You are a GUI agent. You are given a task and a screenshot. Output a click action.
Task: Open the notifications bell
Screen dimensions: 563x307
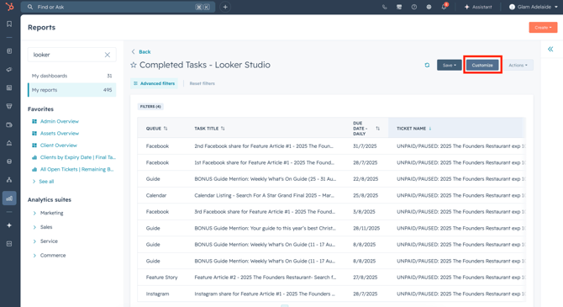pos(445,7)
